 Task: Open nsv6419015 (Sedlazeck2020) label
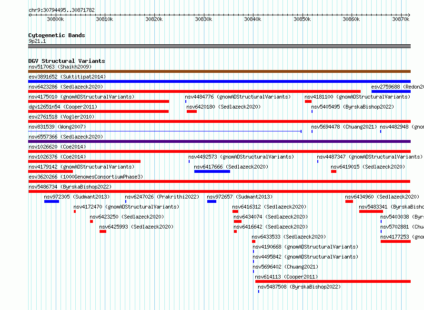368,167
